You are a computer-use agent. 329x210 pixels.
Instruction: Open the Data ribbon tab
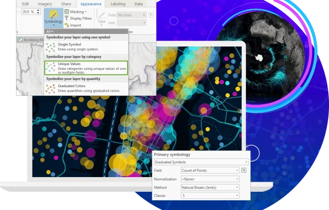pyautogui.click(x=138, y=4)
